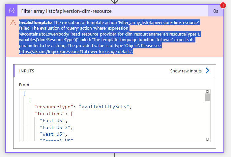The width and height of the screenshot is (231, 157).
Task: Click the "locations" key in the JSON
Action: [x=49, y=114]
